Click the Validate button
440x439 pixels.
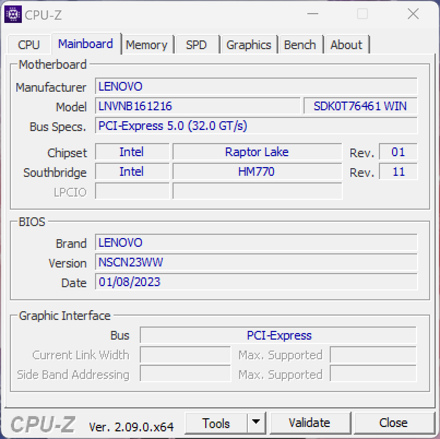(x=310, y=423)
